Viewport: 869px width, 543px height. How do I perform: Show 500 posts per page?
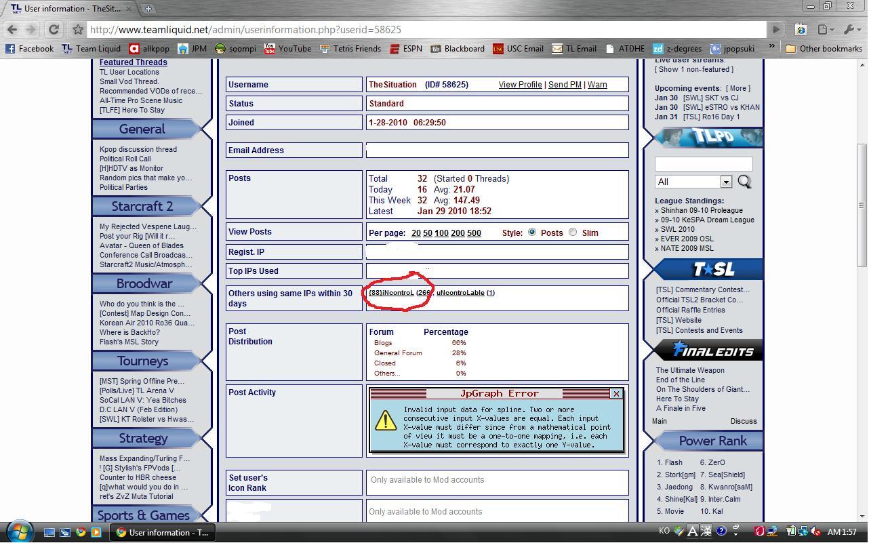[474, 233]
